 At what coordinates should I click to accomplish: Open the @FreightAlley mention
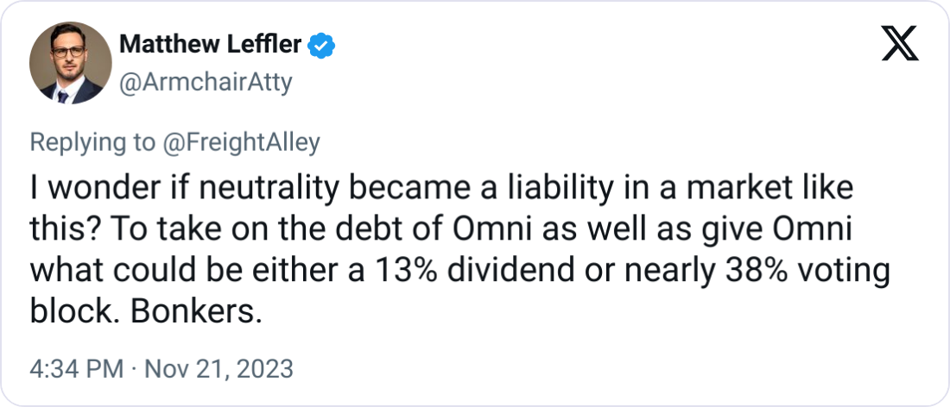pyautogui.click(x=239, y=143)
